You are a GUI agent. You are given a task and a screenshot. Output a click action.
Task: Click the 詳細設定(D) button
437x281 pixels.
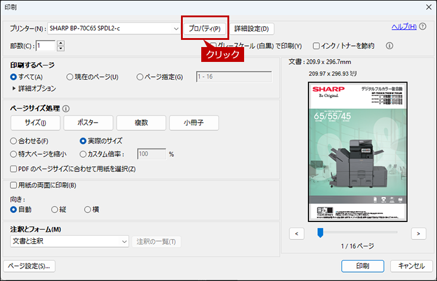click(252, 29)
